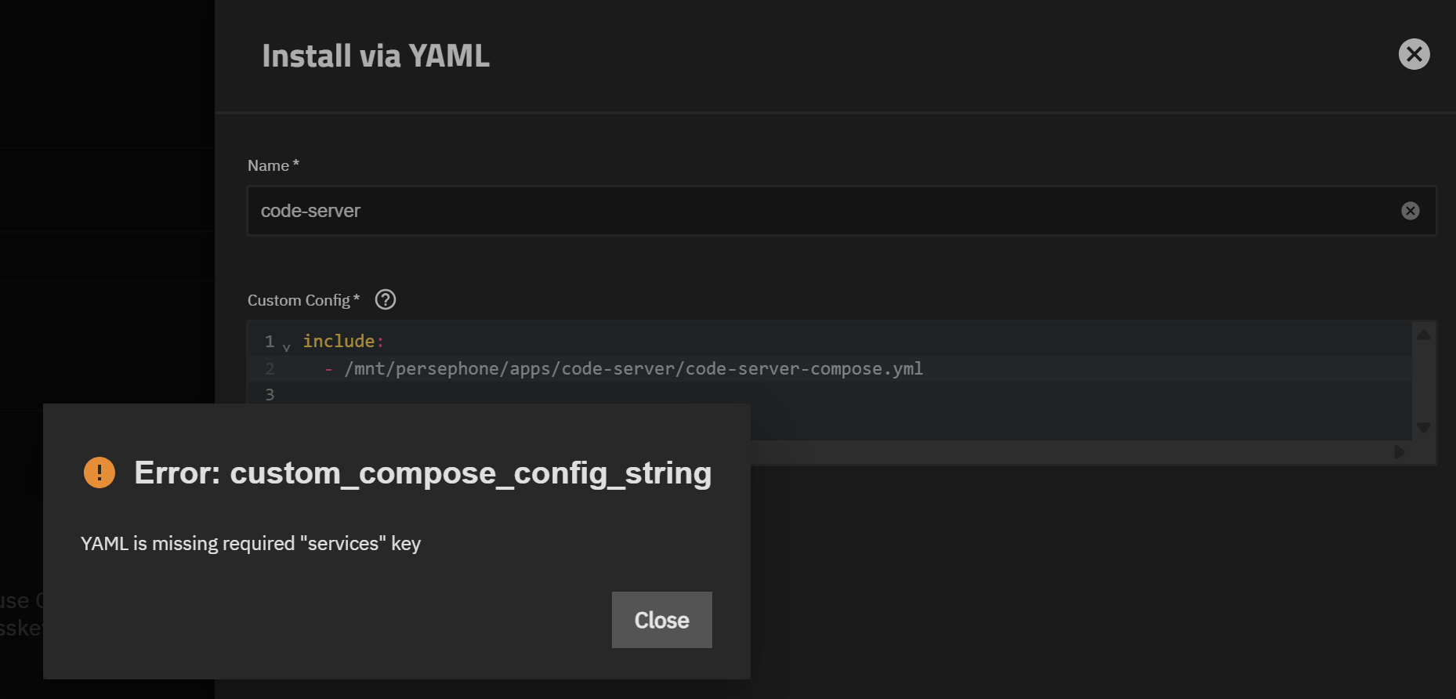Viewport: 1456px width, 699px height.
Task: Click the Error custom_compose_config_string title
Action: [422, 473]
